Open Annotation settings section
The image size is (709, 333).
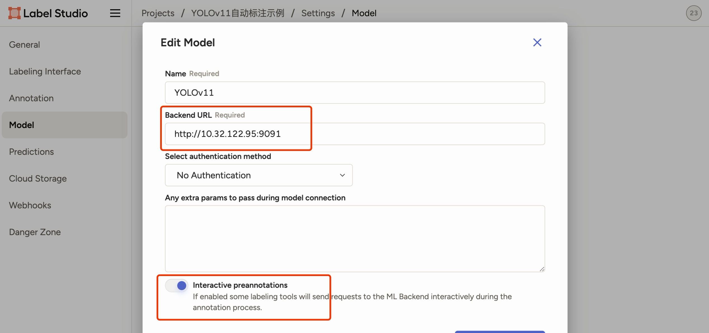[x=31, y=98]
